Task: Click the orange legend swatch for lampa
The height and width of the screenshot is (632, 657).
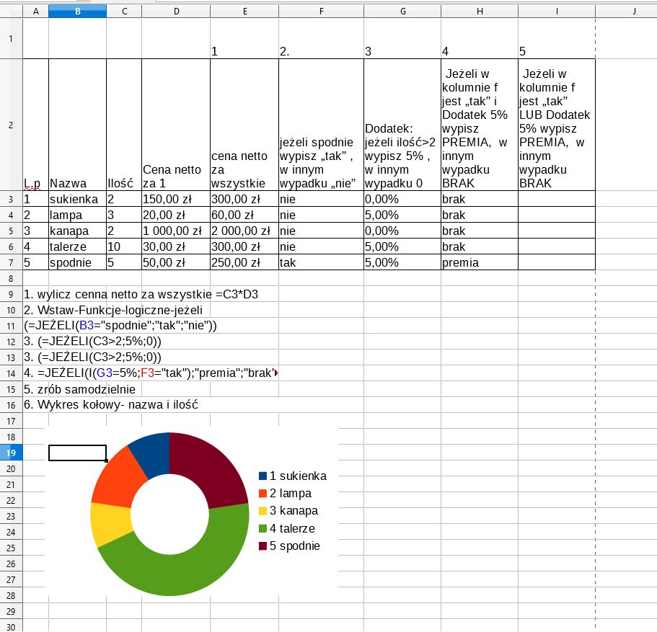Action: (263, 494)
